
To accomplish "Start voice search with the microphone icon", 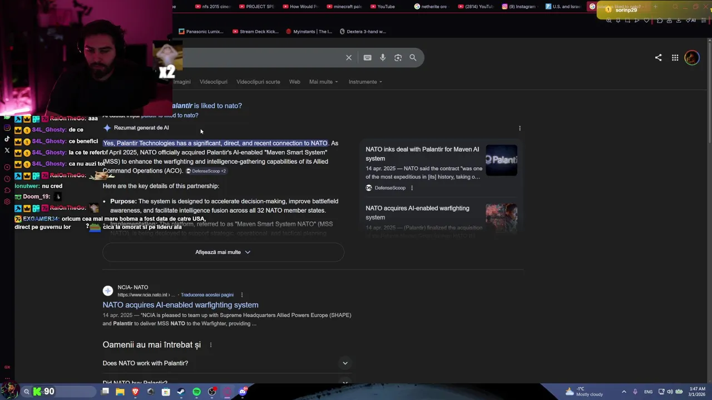I will pyautogui.click(x=383, y=57).
